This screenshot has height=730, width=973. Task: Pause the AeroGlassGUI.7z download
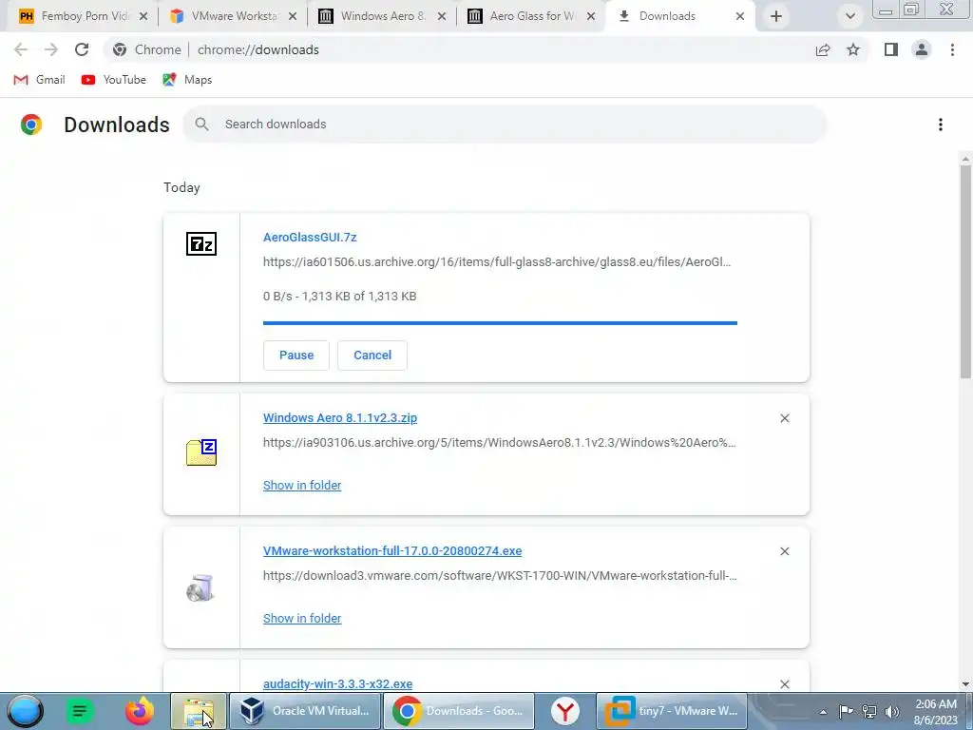pos(296,355)
